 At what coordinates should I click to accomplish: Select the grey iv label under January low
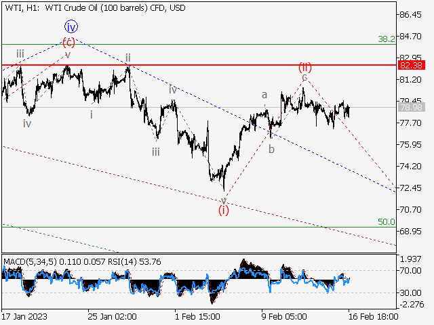27,123
